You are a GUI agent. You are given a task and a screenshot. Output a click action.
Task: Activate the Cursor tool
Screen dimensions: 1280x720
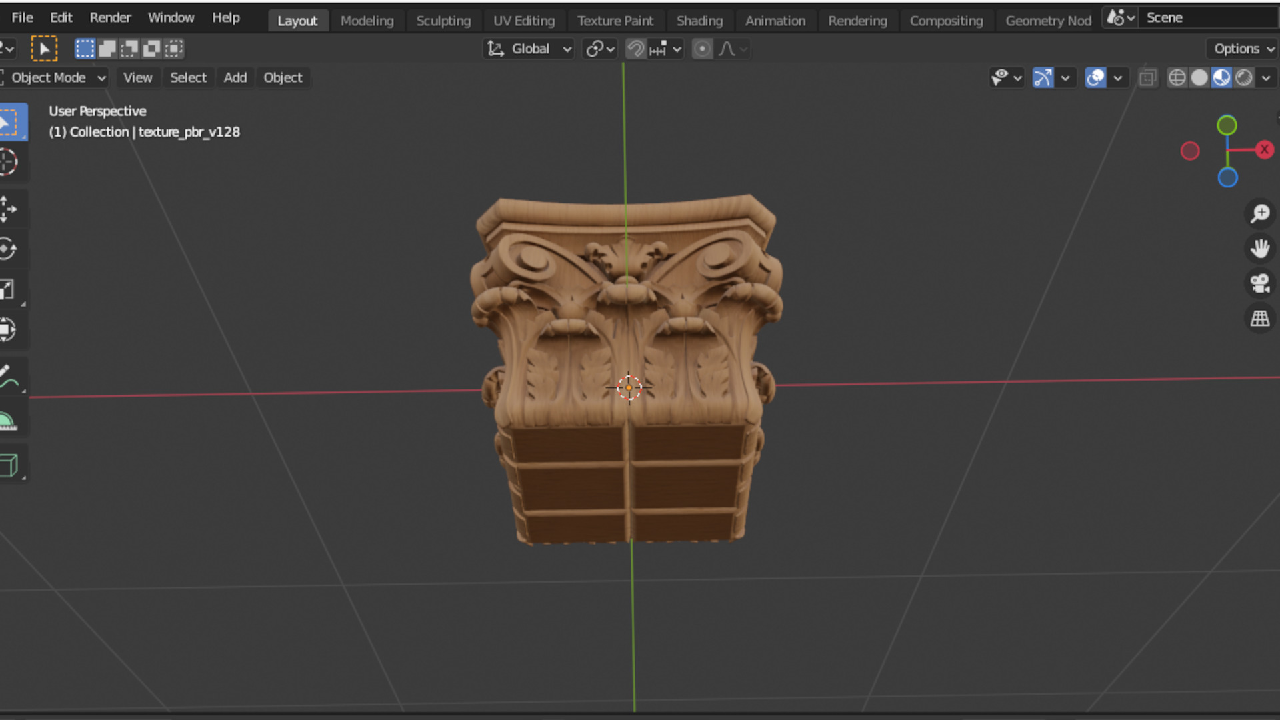[8, 162]
